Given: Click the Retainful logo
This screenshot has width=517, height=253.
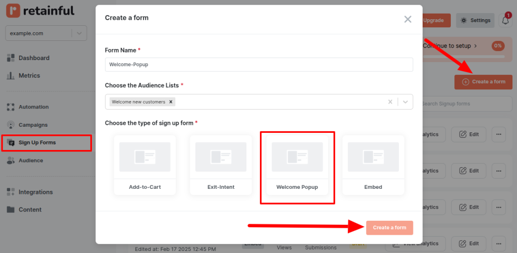Looking at the screenshot, I should (x=40, y=11).
